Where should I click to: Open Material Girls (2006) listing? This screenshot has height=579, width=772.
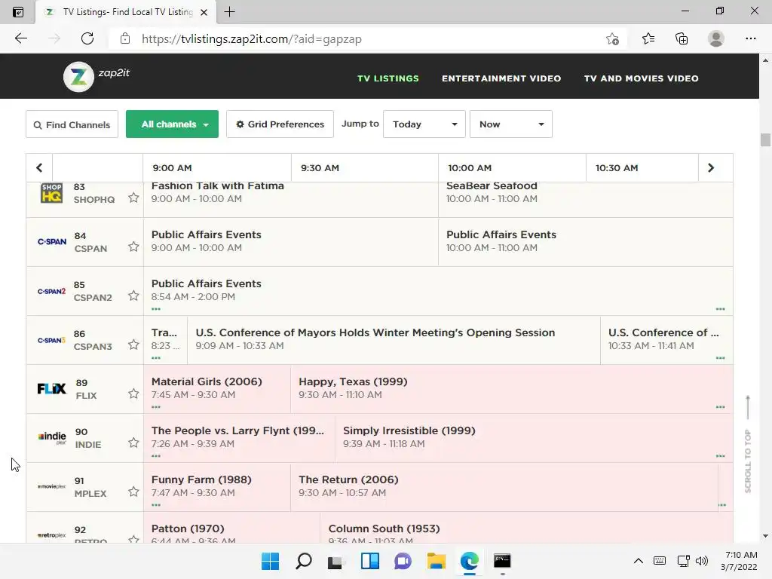(217, 389)
